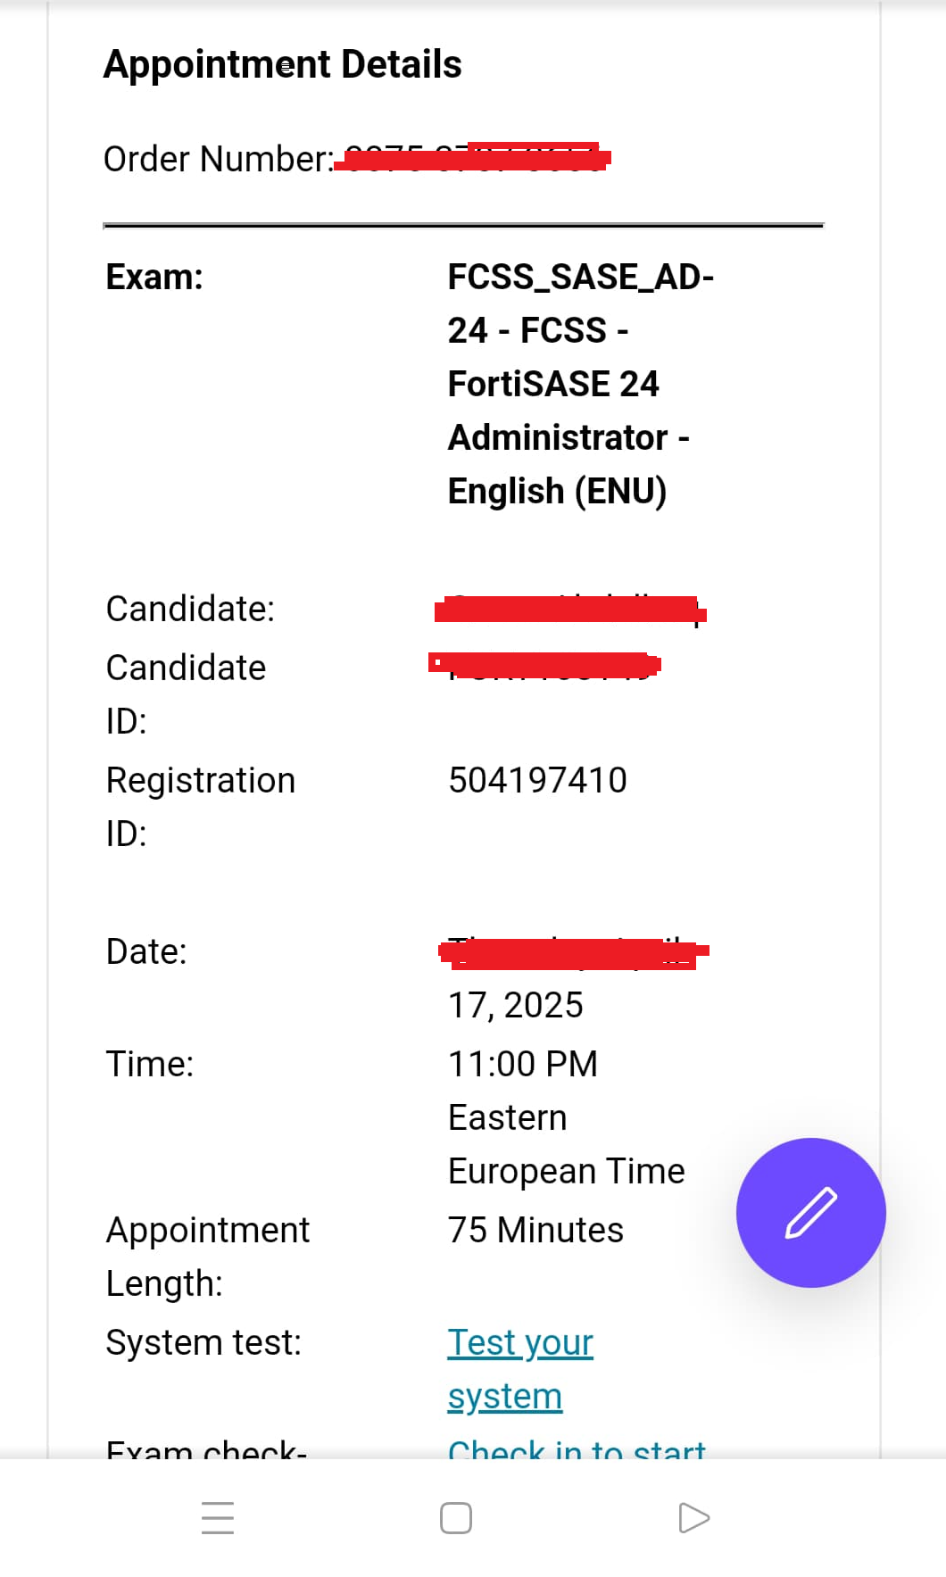Click the "Candidate:" field label
The width and height of the screenshot is (946, 1577).
click(x=190, y=609)
